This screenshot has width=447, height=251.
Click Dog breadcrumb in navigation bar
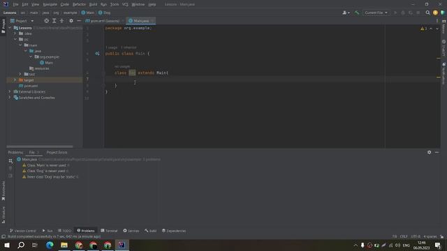click(104, 13)
